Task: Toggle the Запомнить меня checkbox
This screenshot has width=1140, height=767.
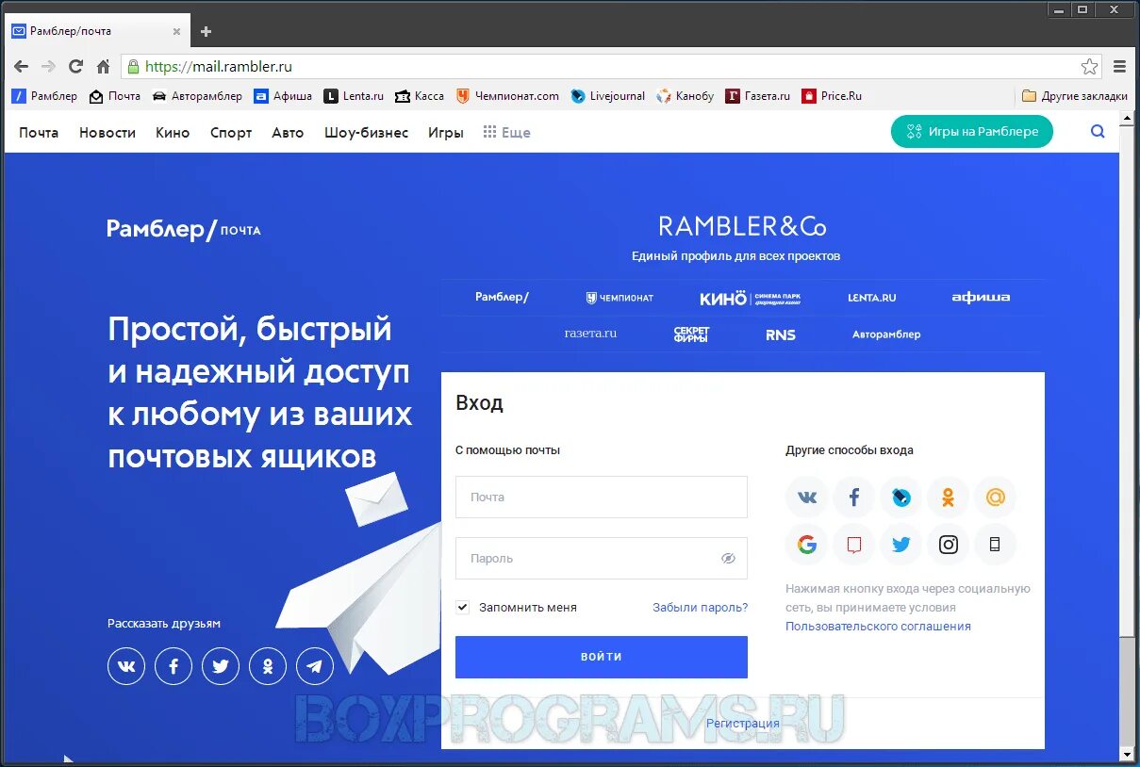Action: (462, 608)
